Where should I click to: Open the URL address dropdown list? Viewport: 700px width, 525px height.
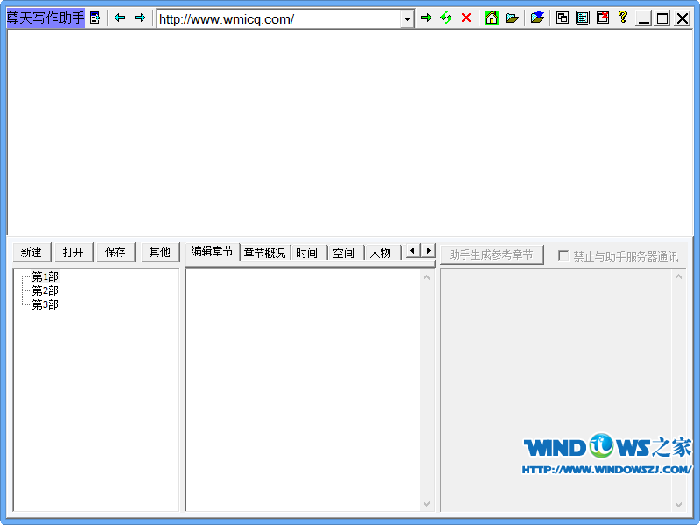coord(407,18)
